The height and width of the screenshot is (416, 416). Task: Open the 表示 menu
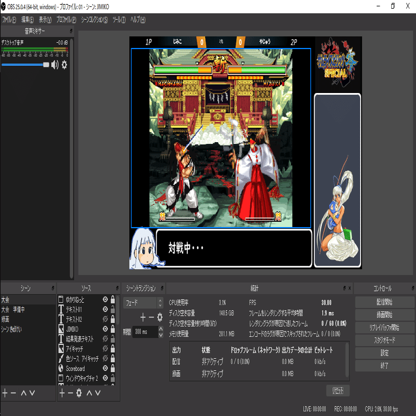pyautogui.click(x=45, y=20)
